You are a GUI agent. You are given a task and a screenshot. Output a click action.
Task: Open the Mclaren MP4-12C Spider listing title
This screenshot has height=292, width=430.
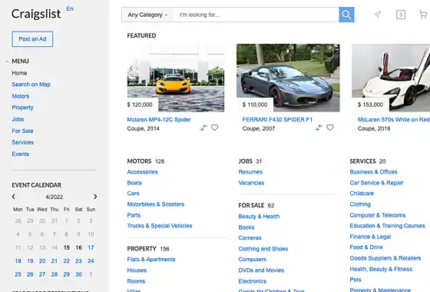[x=159, y=120]
